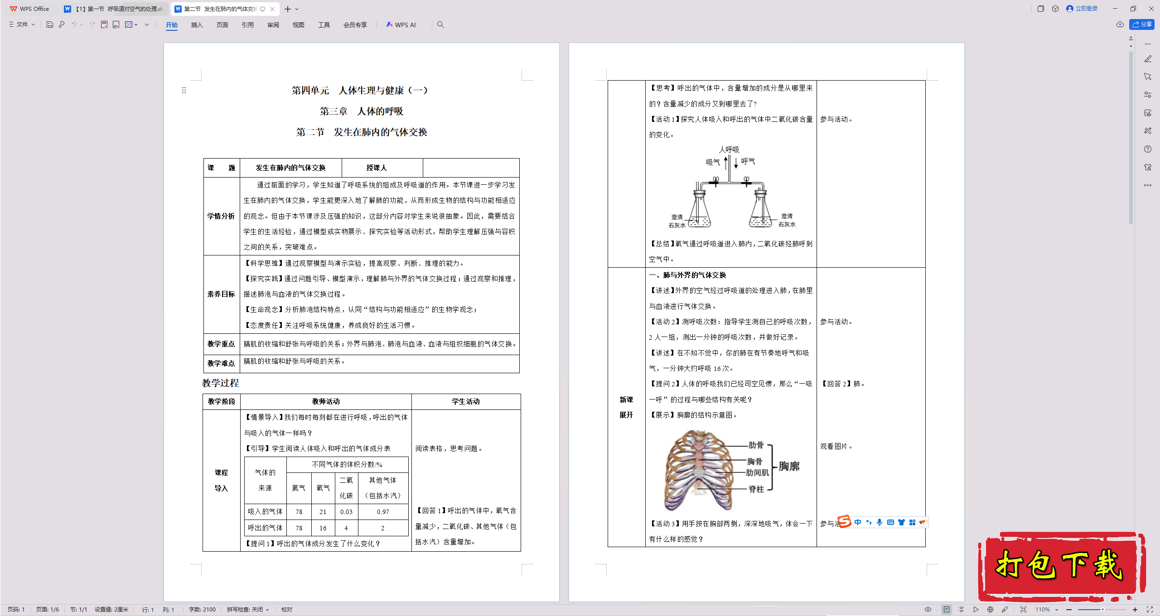This screenshot has width=1160, height=616.
Task: Click the rib cage diagram image
Action: point(731,470)
